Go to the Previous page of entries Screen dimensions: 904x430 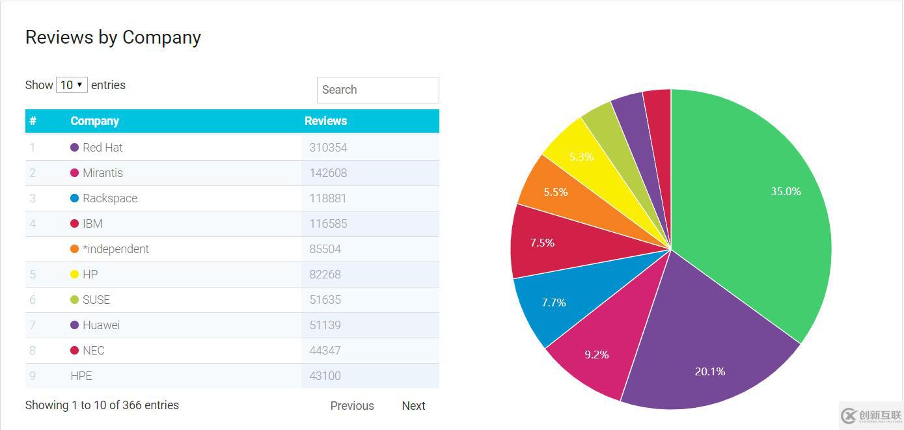point(352,406)
